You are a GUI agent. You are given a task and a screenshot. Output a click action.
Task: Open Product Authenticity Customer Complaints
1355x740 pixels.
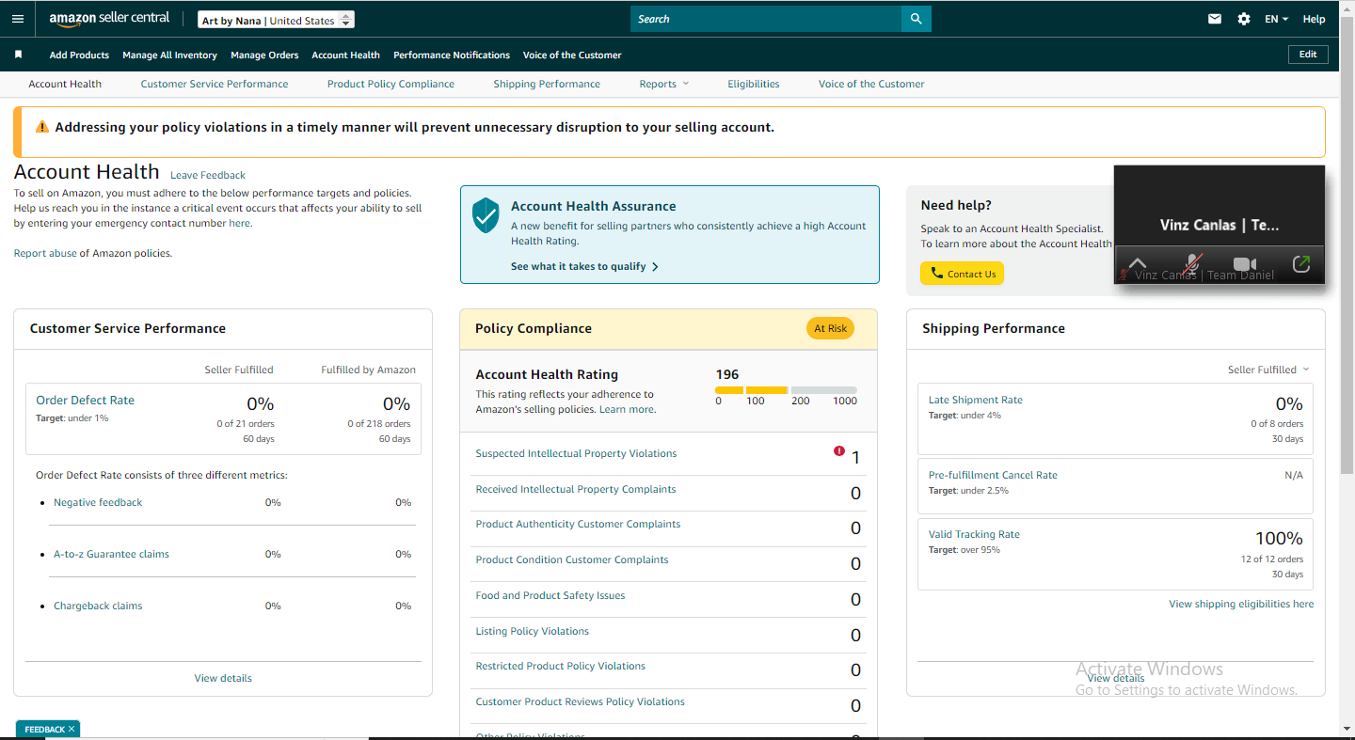pyautogui.click(x=578, y=524)
